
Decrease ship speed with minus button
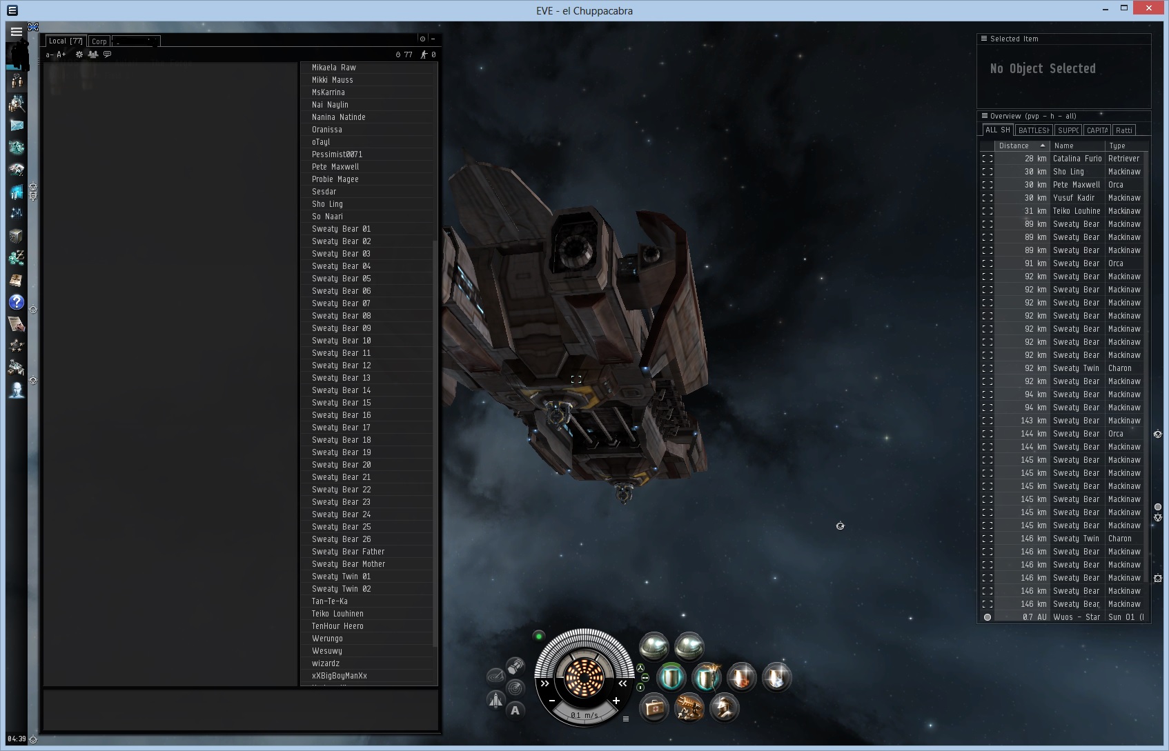(x=552, y=701)
